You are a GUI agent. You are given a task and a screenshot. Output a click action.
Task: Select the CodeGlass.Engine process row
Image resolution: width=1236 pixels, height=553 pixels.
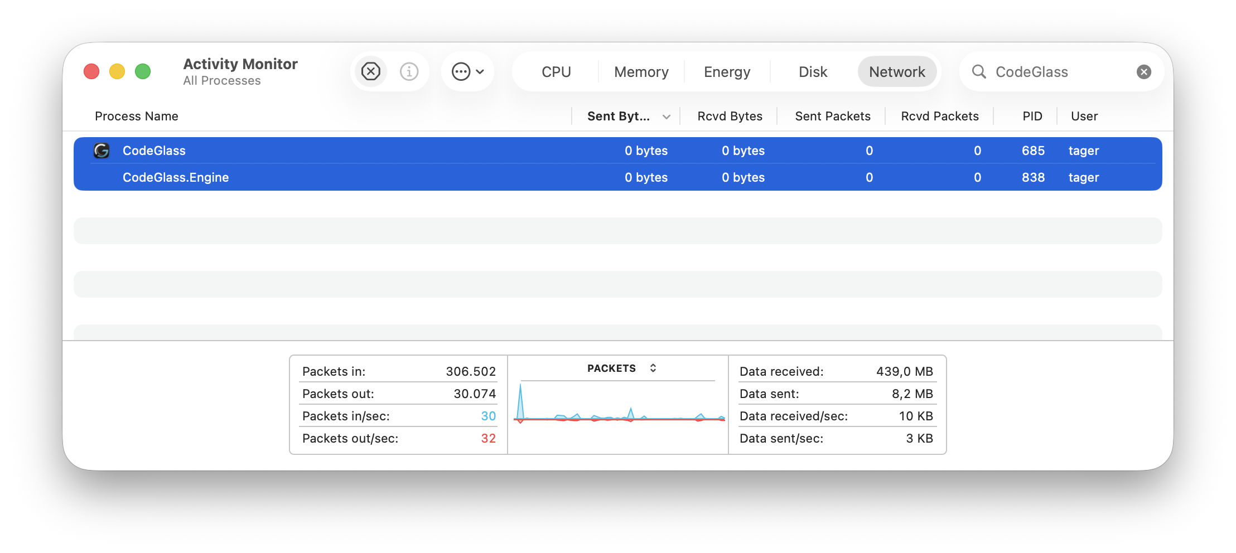618,177
